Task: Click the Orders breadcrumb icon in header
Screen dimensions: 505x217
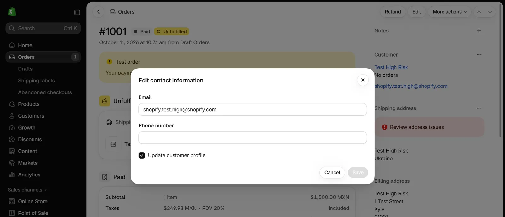Action: (x=112, y=12)
